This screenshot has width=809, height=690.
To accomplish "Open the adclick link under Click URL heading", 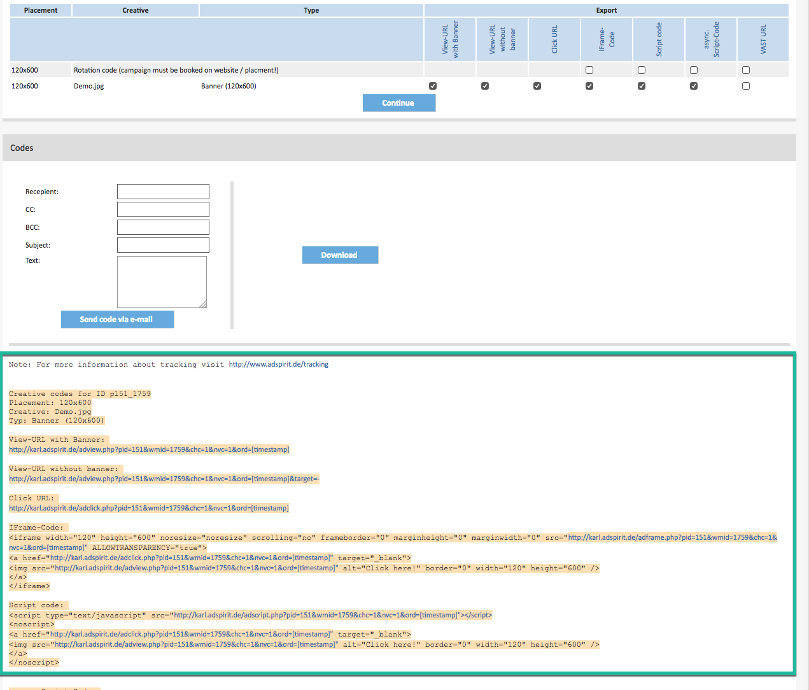I will [x=149, y=508].
